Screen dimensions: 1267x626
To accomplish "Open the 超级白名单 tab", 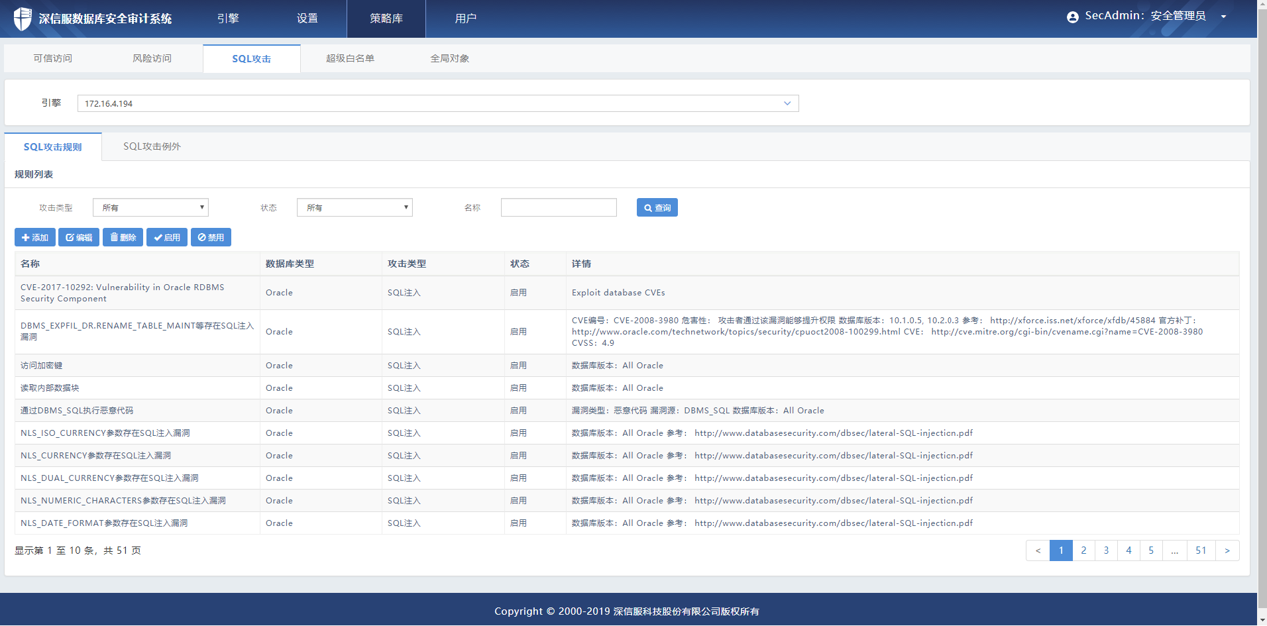I will pyautogui.click(x=350, y=58).
